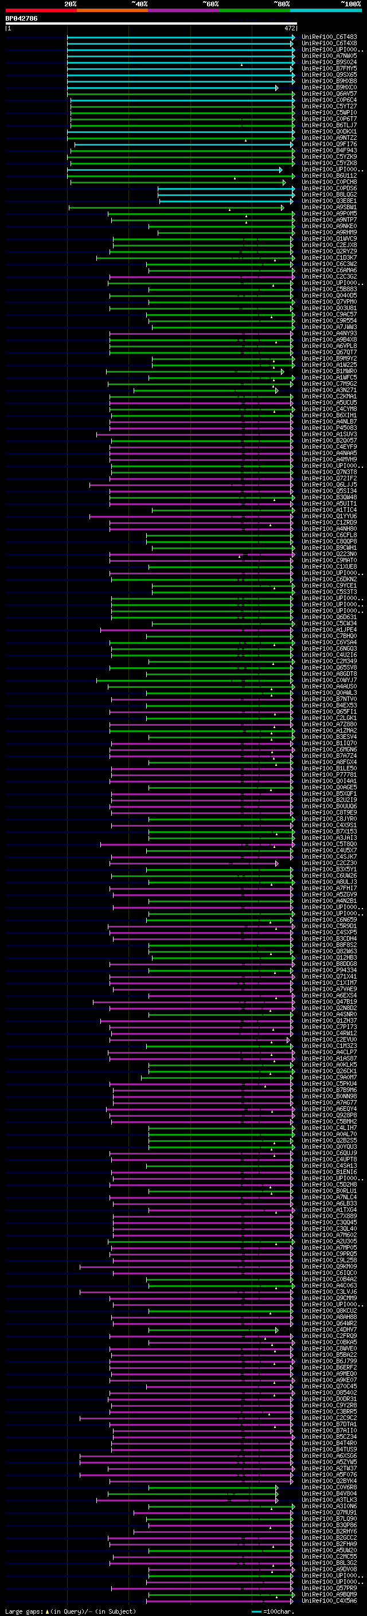The width and height of the screenshot is (367, 1616).
Task: Click hit label UniRef100_Q7MU91
Action: coord(329,1512)
